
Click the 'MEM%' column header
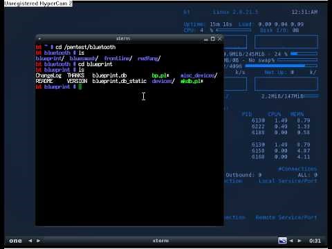click(297, 114)
